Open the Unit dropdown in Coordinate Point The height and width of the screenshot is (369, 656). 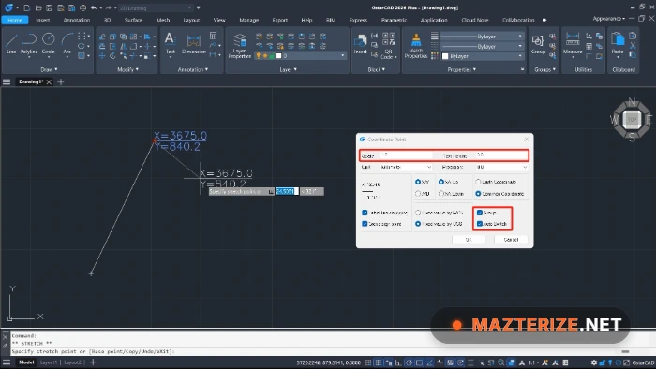click(x=406, y=167)
